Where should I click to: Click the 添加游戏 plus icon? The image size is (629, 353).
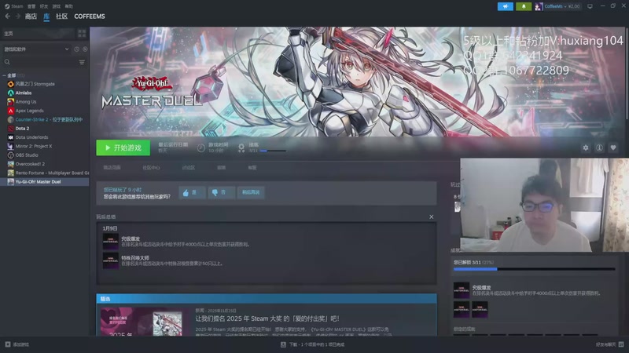point(8,344)
